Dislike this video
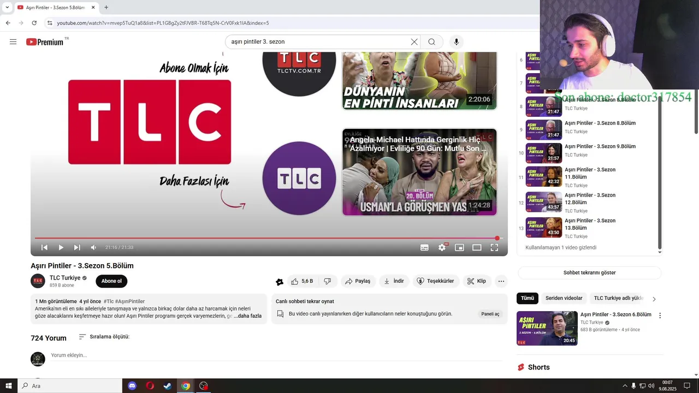Screen dimensions: 699x393 327,281
